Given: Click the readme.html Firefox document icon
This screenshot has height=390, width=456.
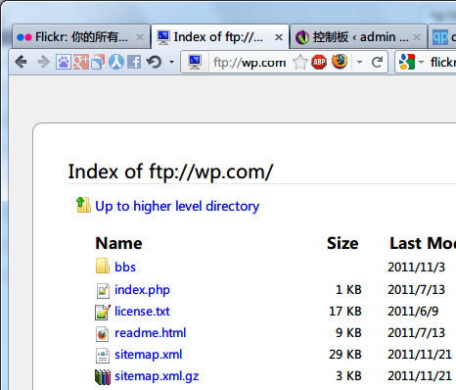Looking at the screenshot, I should pyautogui.click(x=103, y=334).
